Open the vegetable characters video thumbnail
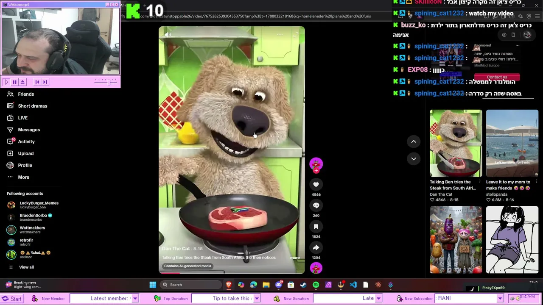543x305 pixels. point(456,240)
